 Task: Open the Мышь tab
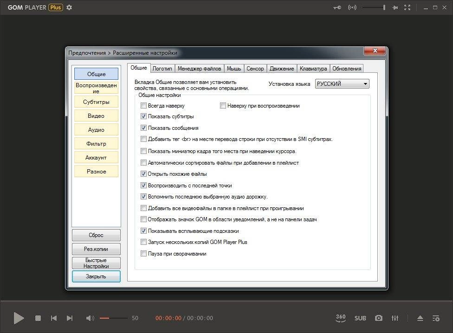pyautogui.click(x=234, y=69)
